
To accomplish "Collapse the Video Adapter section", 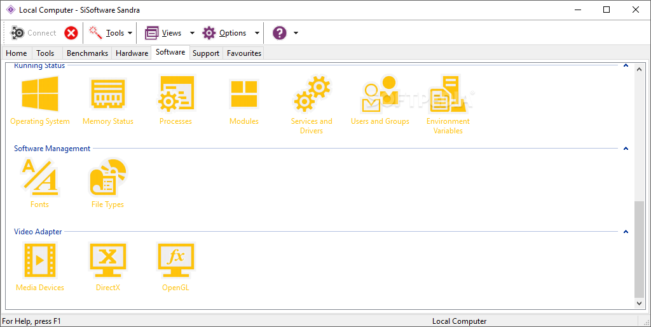I will click(x=626, y=232).
